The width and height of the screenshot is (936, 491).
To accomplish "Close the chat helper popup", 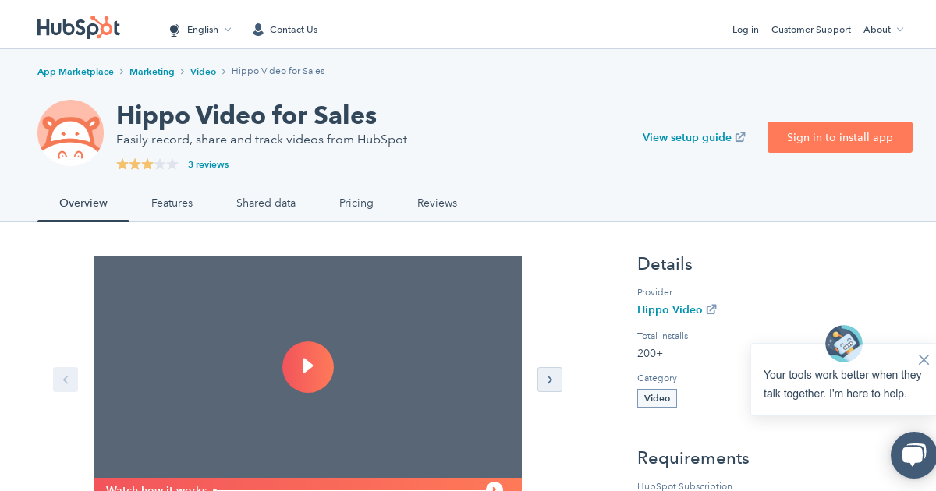I will click(x=924, y=359).
